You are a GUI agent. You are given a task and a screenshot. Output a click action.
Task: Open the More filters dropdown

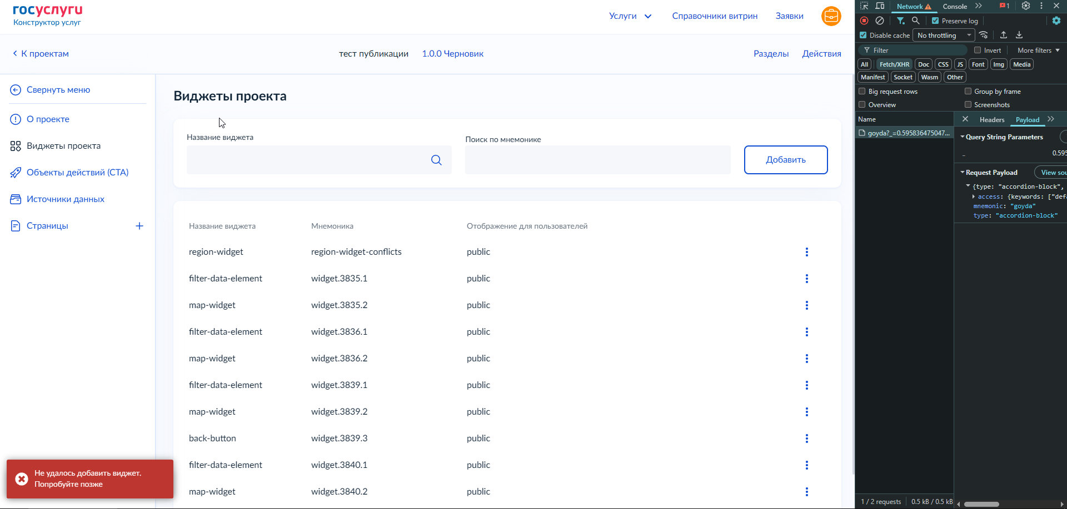tap(1039, 50)
